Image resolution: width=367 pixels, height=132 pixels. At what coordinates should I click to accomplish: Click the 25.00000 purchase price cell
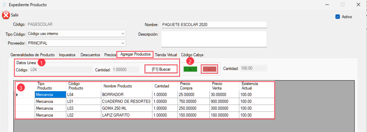194,95
